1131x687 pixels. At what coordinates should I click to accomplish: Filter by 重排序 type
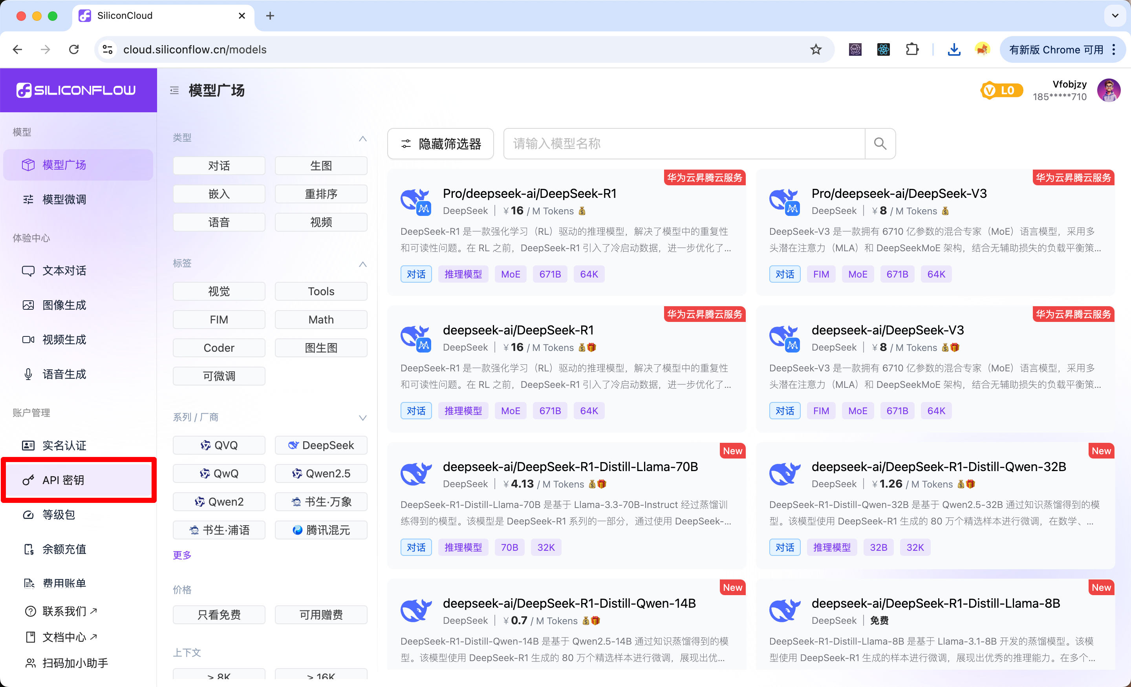(321, 194)
